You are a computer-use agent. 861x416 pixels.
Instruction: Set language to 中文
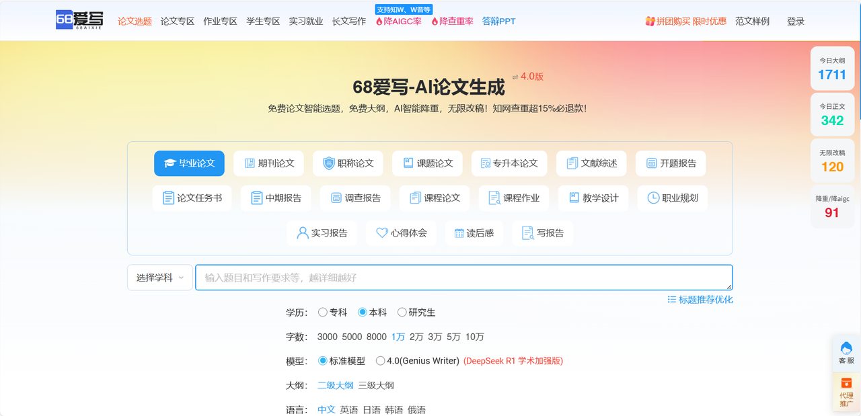pyautogui.click(x=327, y=409)
